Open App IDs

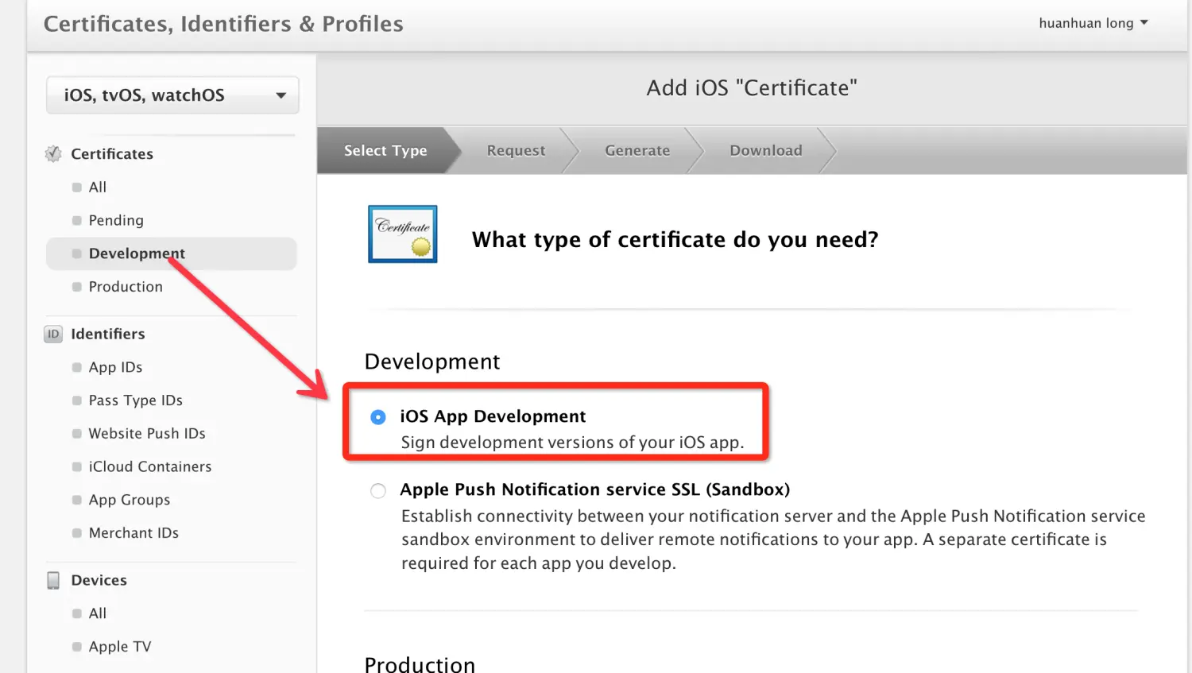tap(115, 368)
